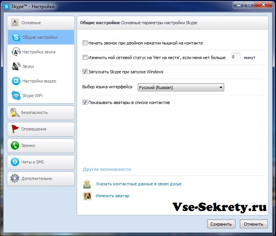
Task: Expand the Безопасность section
Action: [41, 113]
